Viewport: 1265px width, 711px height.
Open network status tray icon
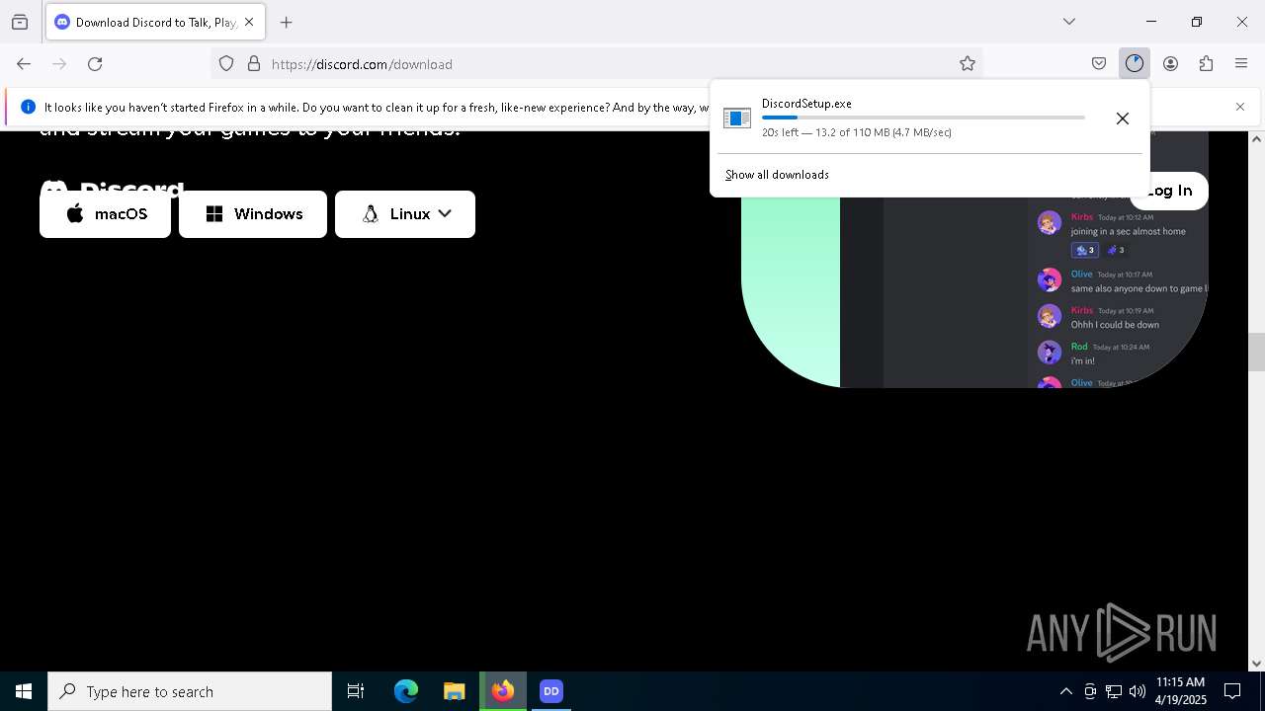point(1114,691)
